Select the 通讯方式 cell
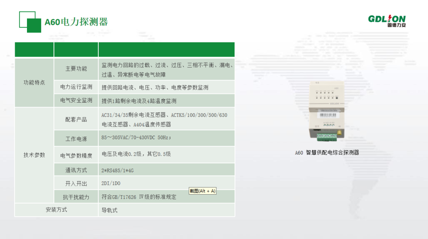 [76, 170]
